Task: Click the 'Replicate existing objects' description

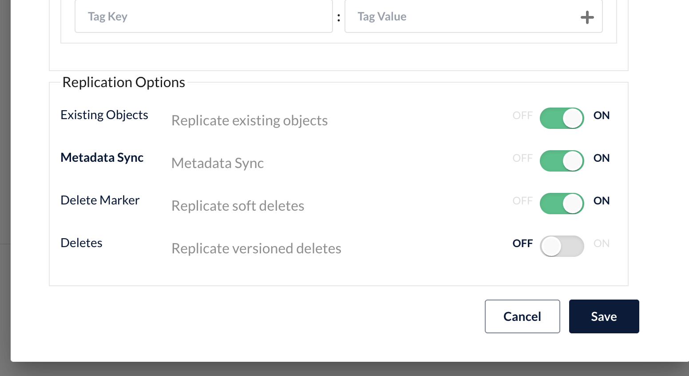Action: tap(249, 120)
